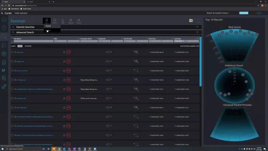This screenshot has height=151, width=268.
Task: Bookmark the page with the star icon
Action: pyautogui.click(x=258, y=5)
